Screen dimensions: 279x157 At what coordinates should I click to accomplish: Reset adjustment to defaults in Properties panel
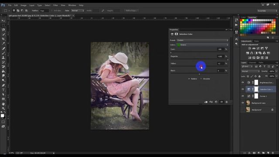click(216, 102)
